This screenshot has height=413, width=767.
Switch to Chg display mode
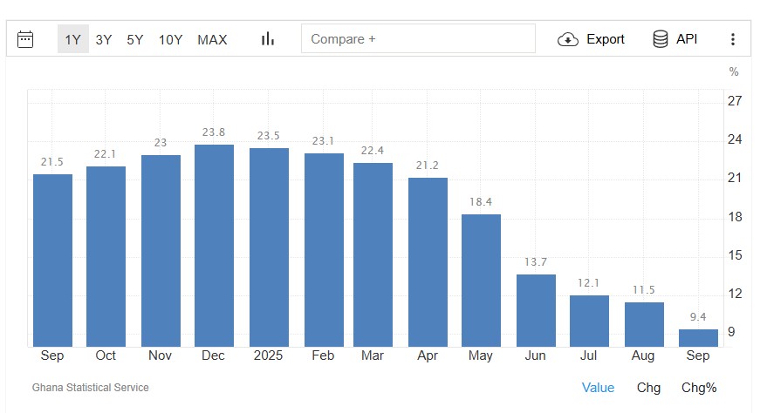click(x=648, y=388)
